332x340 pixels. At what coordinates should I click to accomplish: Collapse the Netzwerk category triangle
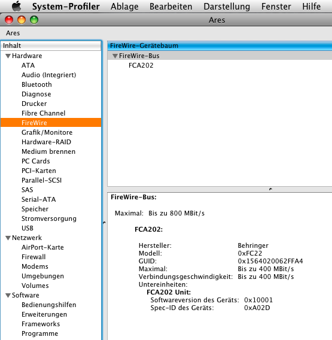8,238
